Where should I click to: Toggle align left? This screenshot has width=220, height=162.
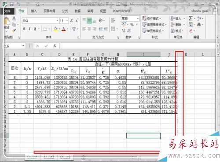pos(84,29)
